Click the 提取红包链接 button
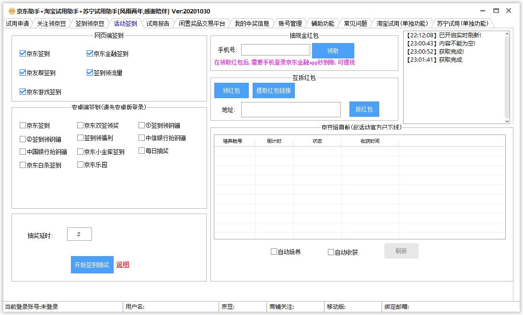 pyautogui.click(x=274, y=90)
